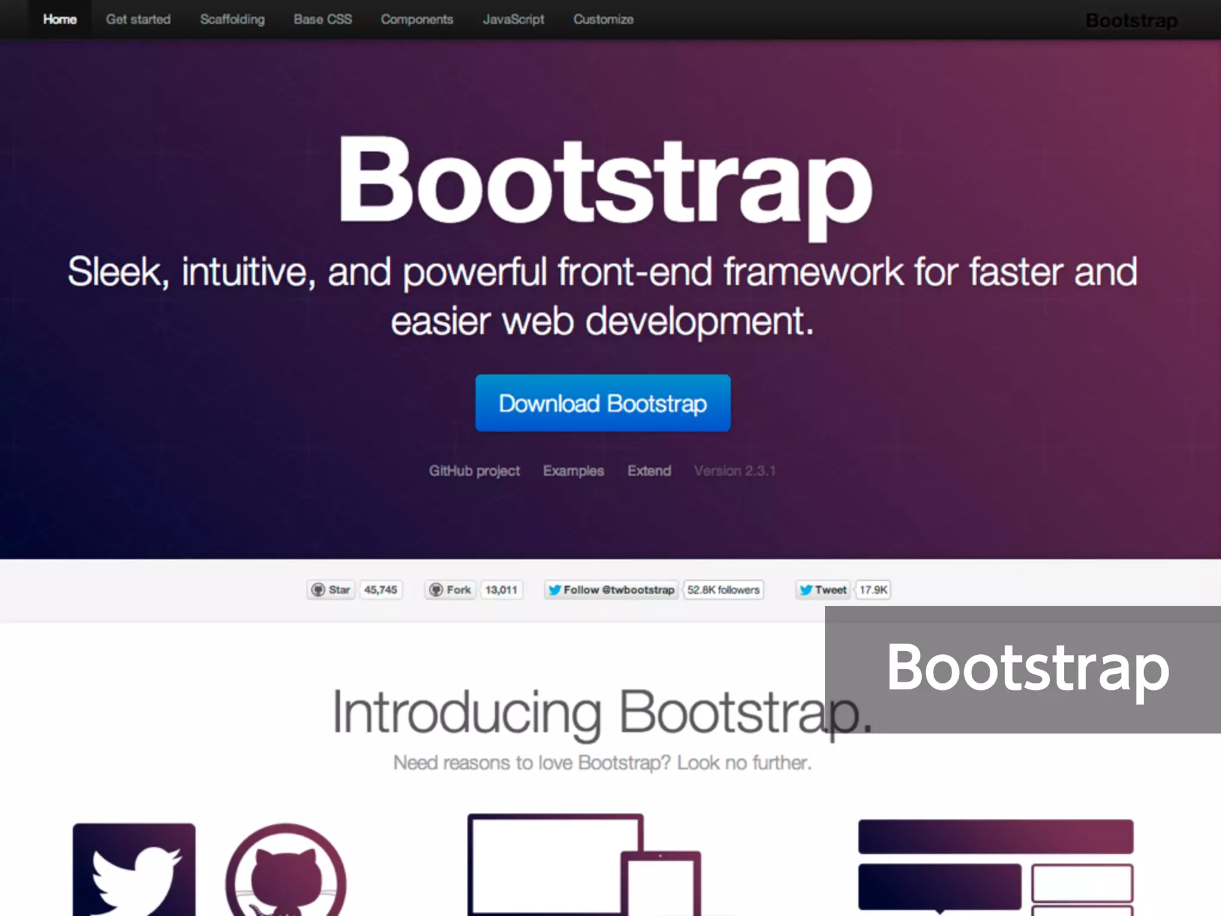The width and height of the screenshot is (1221, 916).
Task: Open Components nav link
Action: pyautogui.click(x=417, y=20)
